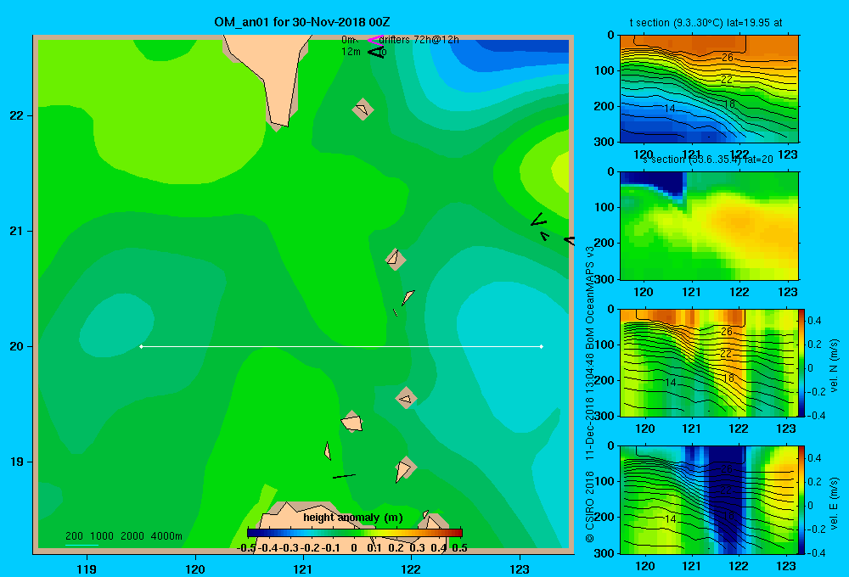Click latitude label 20 on main map
849x577 pixels.
coord(16,346)
